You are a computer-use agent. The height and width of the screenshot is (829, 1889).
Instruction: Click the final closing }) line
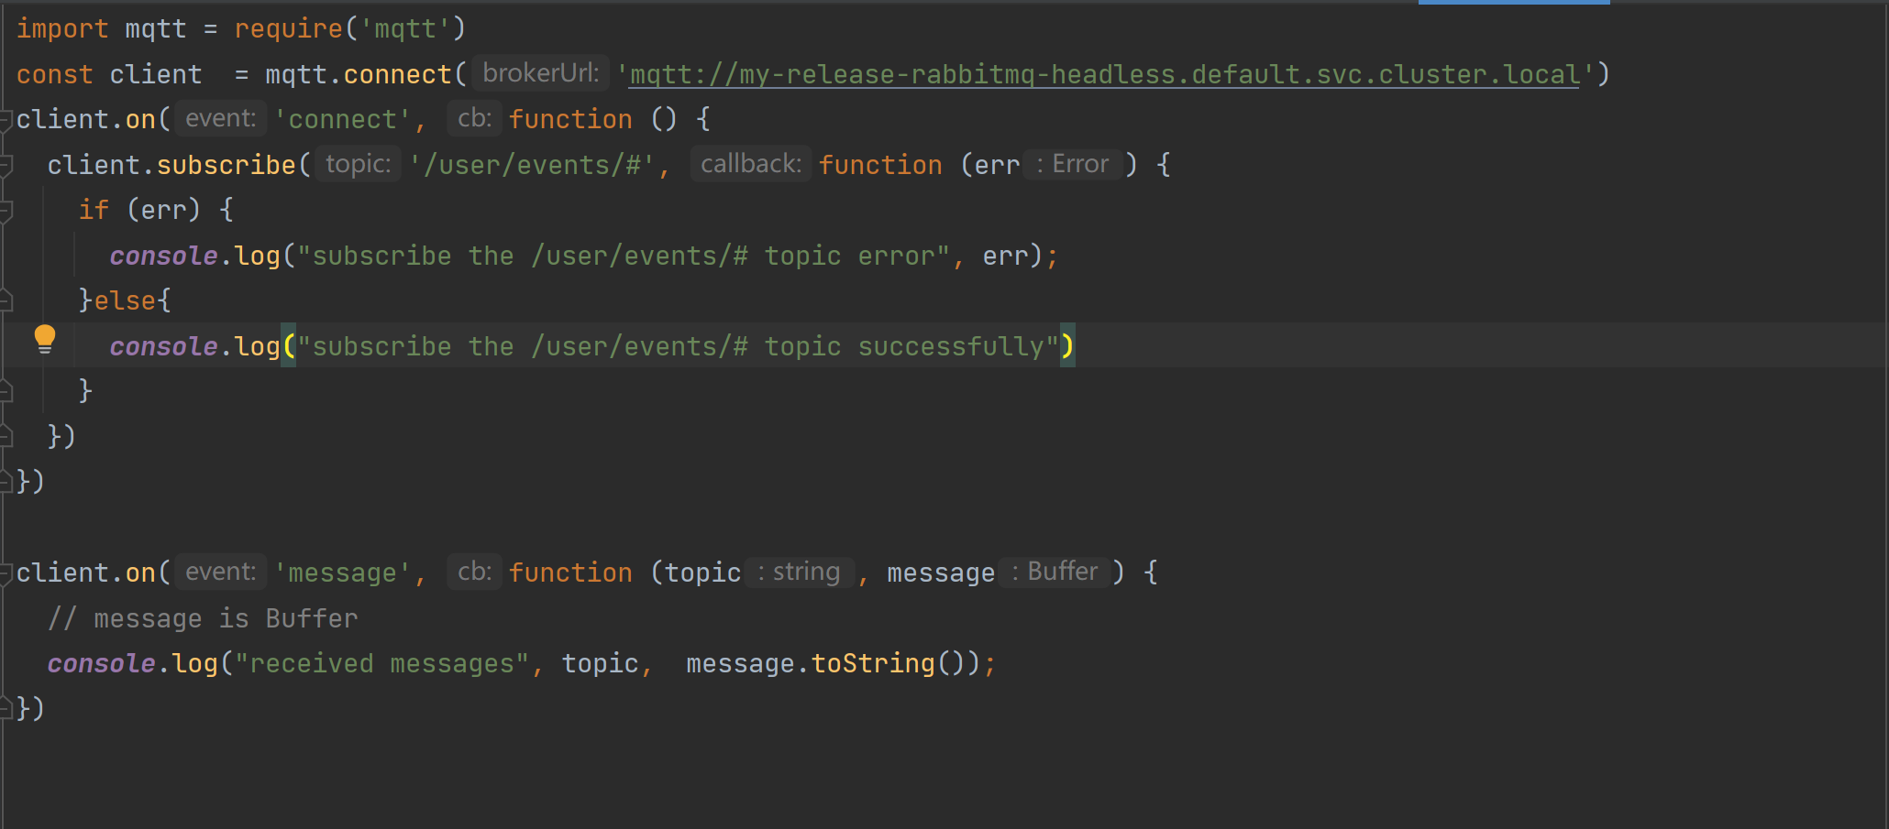pos(30,708)
